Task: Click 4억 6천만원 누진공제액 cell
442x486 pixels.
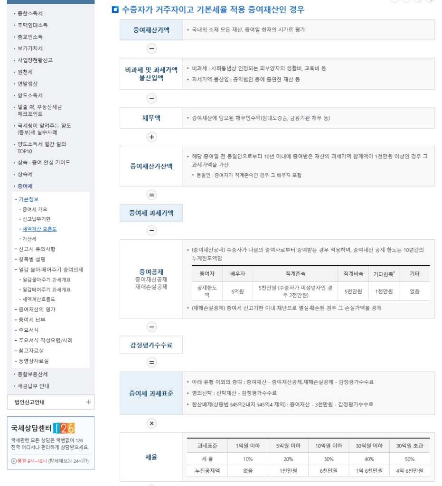Action: 409,471
